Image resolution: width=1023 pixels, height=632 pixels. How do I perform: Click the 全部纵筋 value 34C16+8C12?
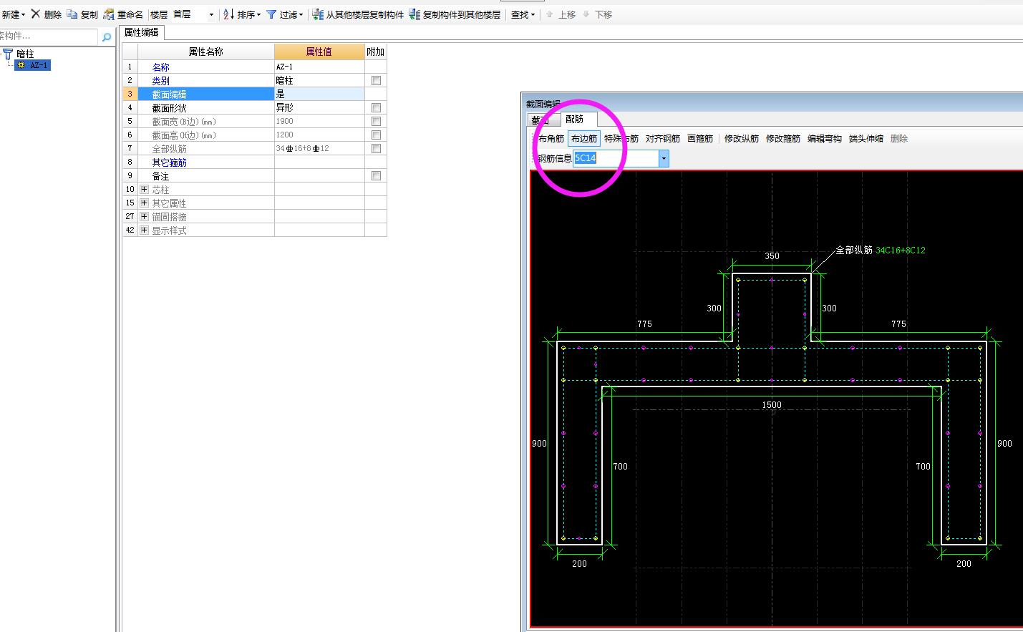tap(319, 148)
